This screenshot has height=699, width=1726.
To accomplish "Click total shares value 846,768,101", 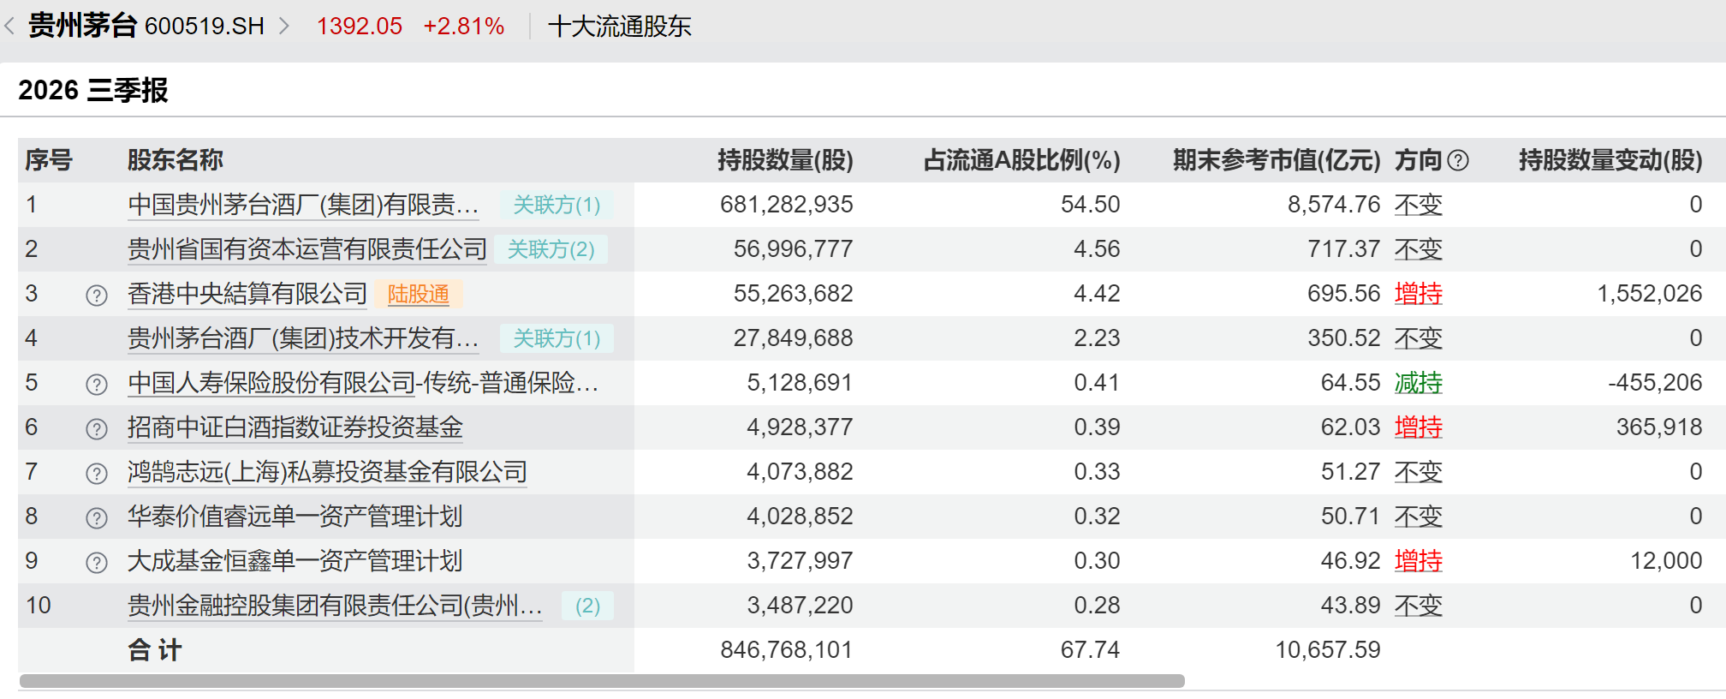I will coord(787,650).
